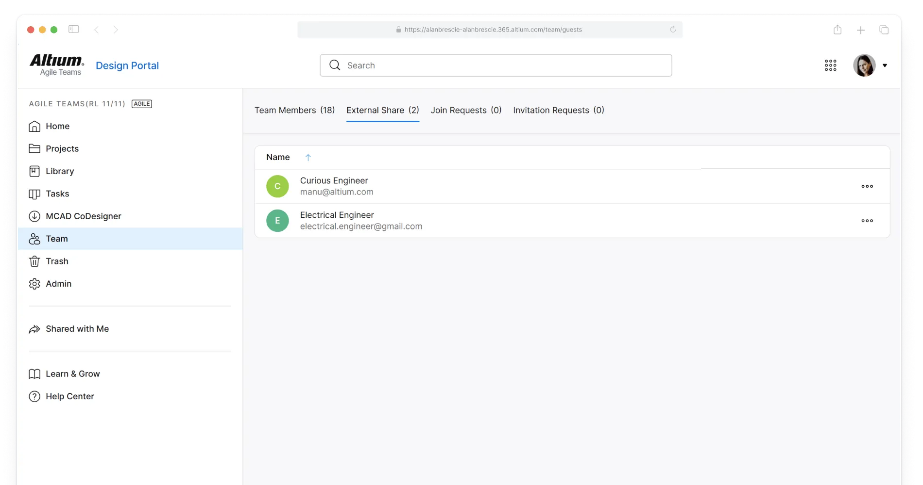Select Team in the sidebar
Screen dimensions: 923x485
coord(130,239)
